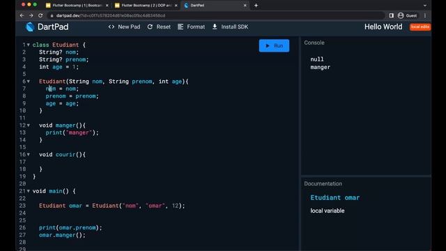446x251 pixels.
Task: Click the "omar" string argument on line 23
Action: (x=155, y=206)
